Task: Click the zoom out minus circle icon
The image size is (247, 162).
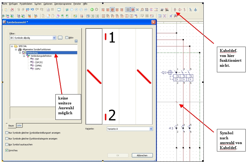Action: [x=81, y=10]
